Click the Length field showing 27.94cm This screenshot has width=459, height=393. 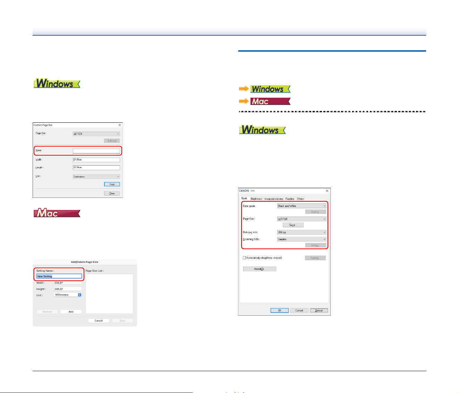pyautogui.click(x=96, y=167)
